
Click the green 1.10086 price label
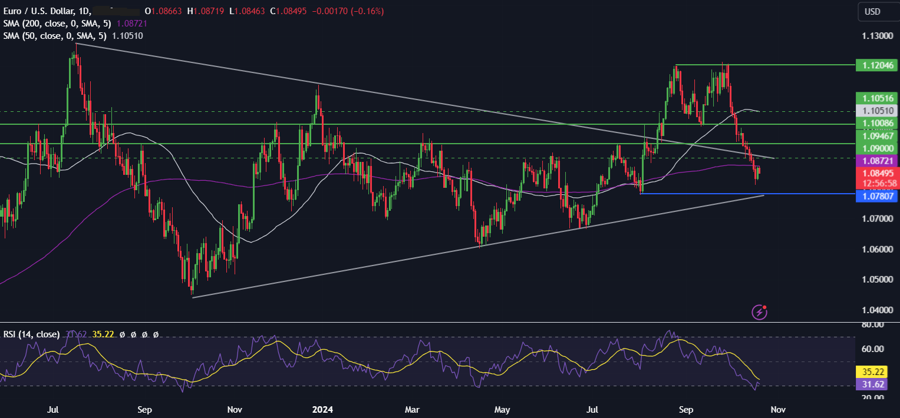(x=875, y=123)
